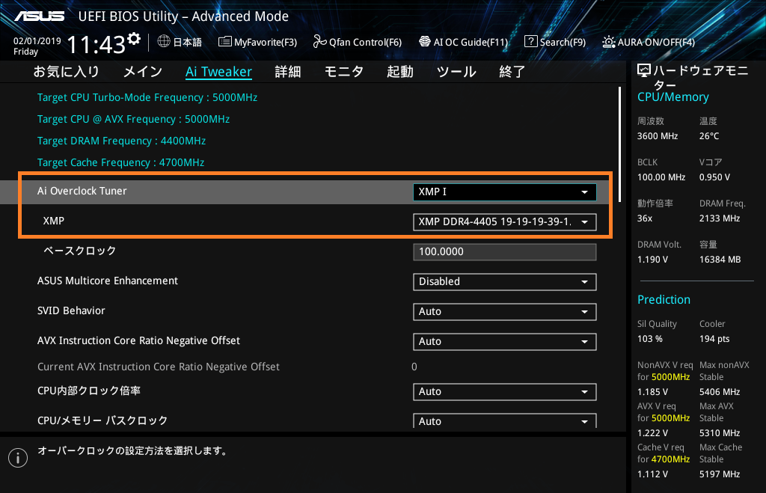
Task: Click Current AVX Instruction Core Ratio Negative Offset
Action: coord(159,367)
